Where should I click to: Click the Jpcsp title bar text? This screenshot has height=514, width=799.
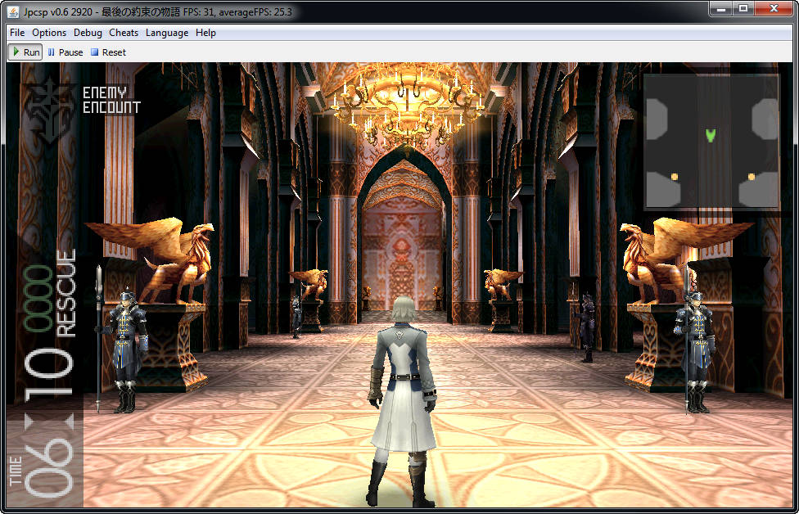(157, 11)
